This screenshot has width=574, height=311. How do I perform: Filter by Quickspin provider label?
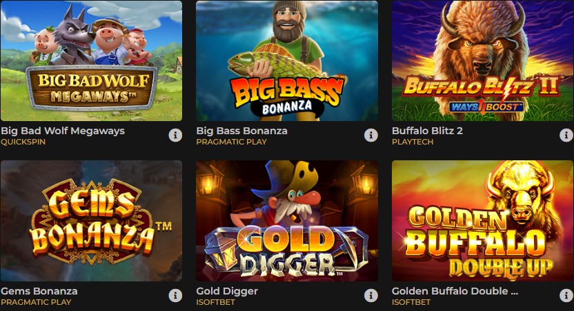tap(23, 142)
